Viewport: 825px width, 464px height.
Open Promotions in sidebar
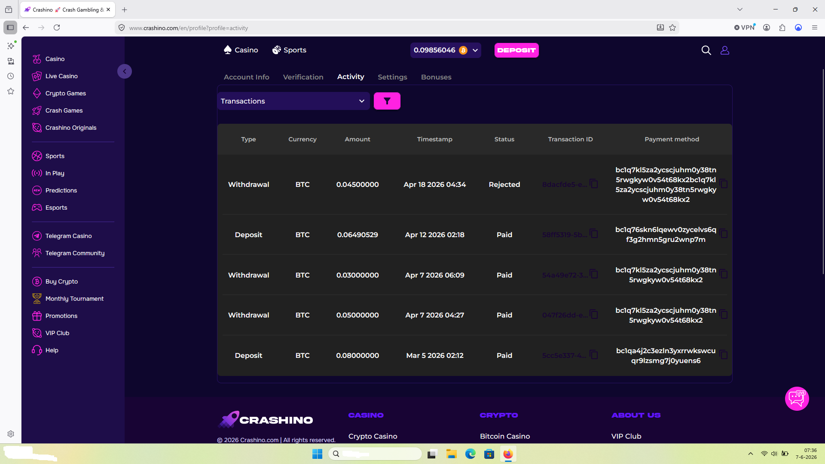pyautogui.click(x=55, y=316)
